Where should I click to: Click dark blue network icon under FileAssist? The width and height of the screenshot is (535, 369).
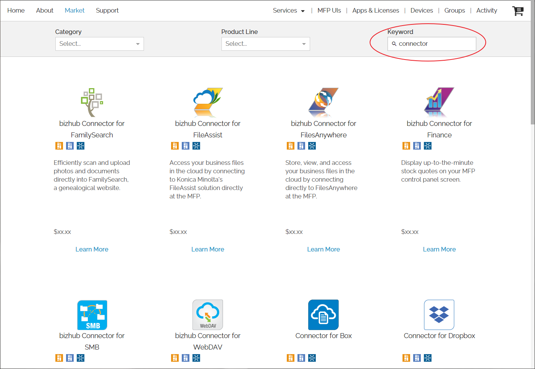(196, 146)
